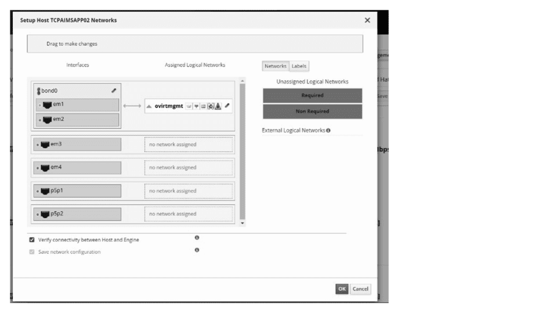Screen dimensions: 557x313
Task: Click the bond0 edit pencil icon
Action: pyautogui.click(x=114, y=90)
